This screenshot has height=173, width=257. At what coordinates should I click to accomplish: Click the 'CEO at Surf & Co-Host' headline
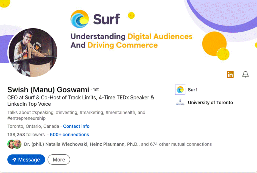[x=81, y=101]
